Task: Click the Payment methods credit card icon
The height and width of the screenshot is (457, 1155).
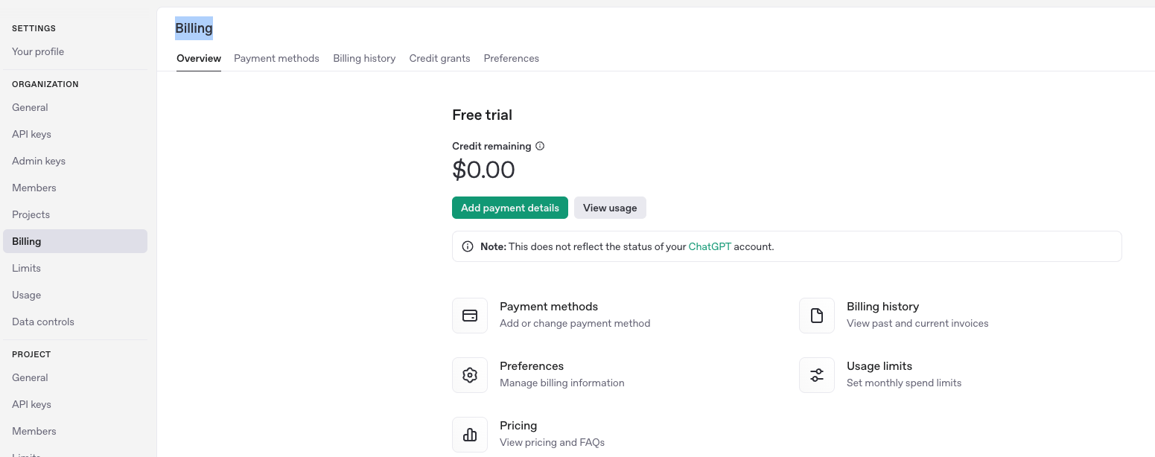Action: pos(470,316)
